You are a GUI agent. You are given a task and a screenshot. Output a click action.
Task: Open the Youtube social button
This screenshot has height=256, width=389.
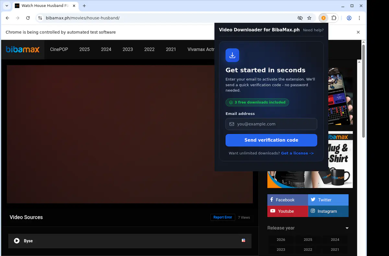tap(288, 211)
